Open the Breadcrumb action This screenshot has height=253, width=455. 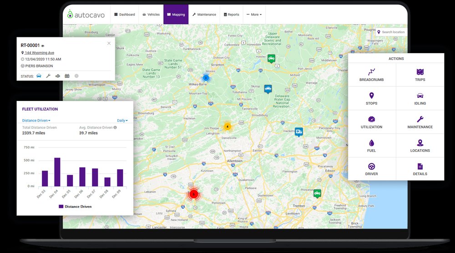[372, 75]
